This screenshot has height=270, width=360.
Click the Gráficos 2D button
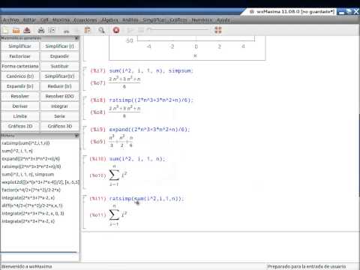(x=20, y=126)
